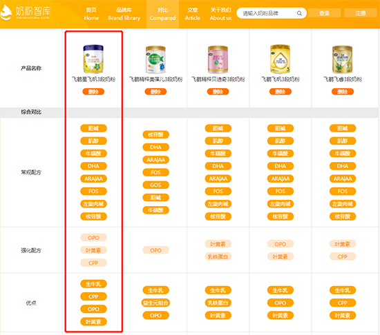Screen dimensions: 380x335
Task: Click the 飞鹤星飞帆3段奶粉 product name
Action: coord(93,79)
